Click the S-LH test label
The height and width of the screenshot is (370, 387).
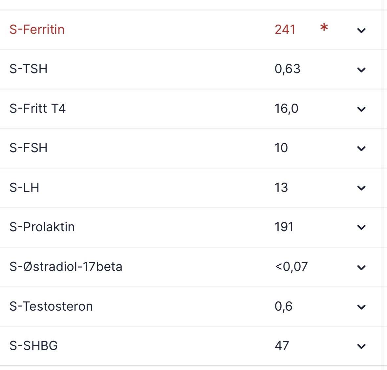click(24, 188)
